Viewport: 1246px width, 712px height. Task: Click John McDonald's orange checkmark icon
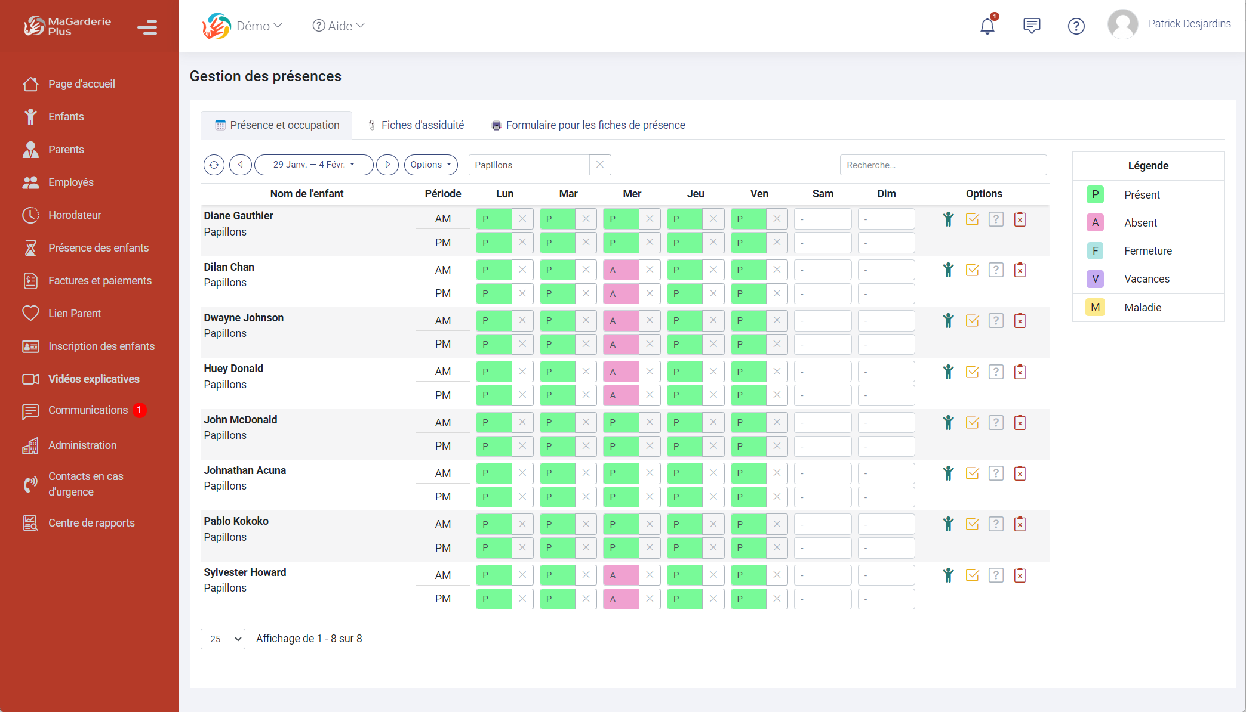[x=972, y=423]
